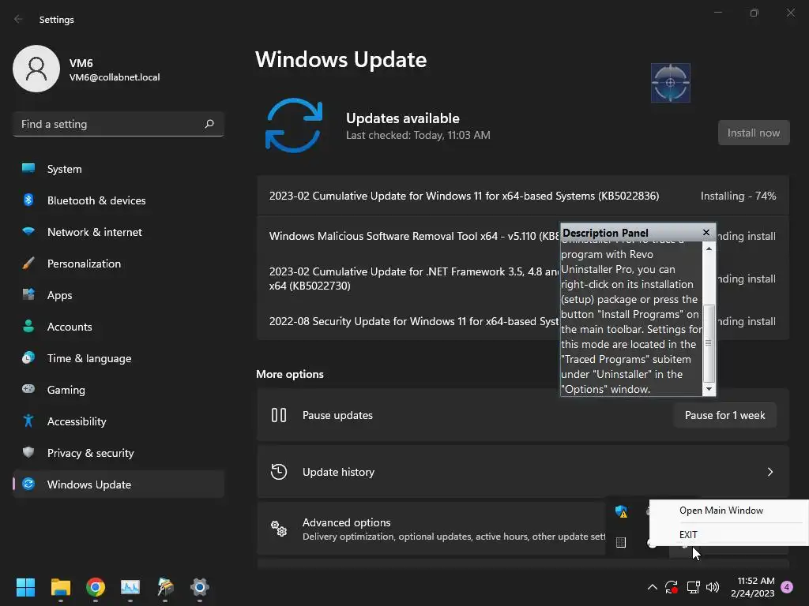
Task: Open Advanced options
Action: 431,529
